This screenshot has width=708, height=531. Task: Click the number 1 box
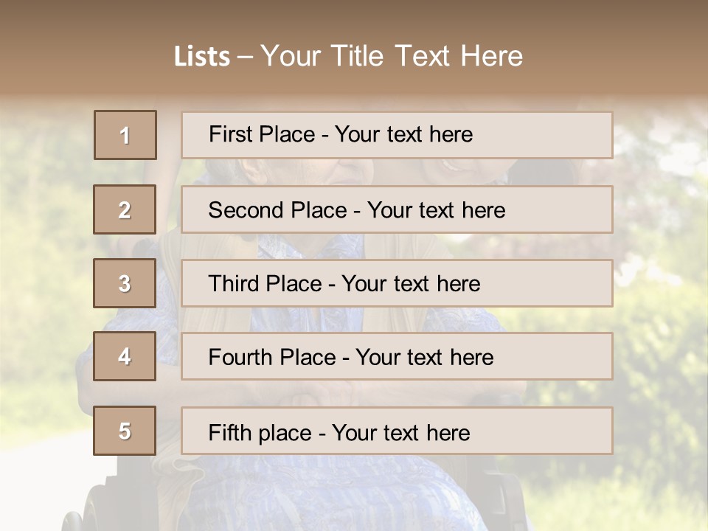click(125, 135)
